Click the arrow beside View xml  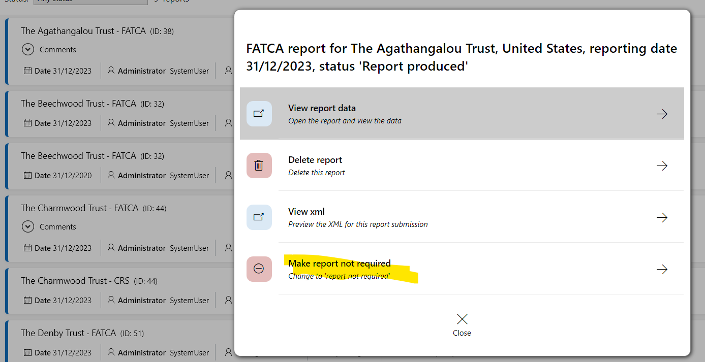click(662, 218)
